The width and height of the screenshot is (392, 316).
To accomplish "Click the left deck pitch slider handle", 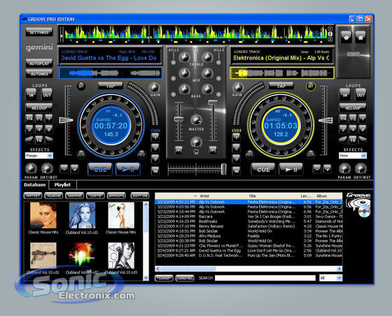I will pyautogui.click(x=66, y=120).
